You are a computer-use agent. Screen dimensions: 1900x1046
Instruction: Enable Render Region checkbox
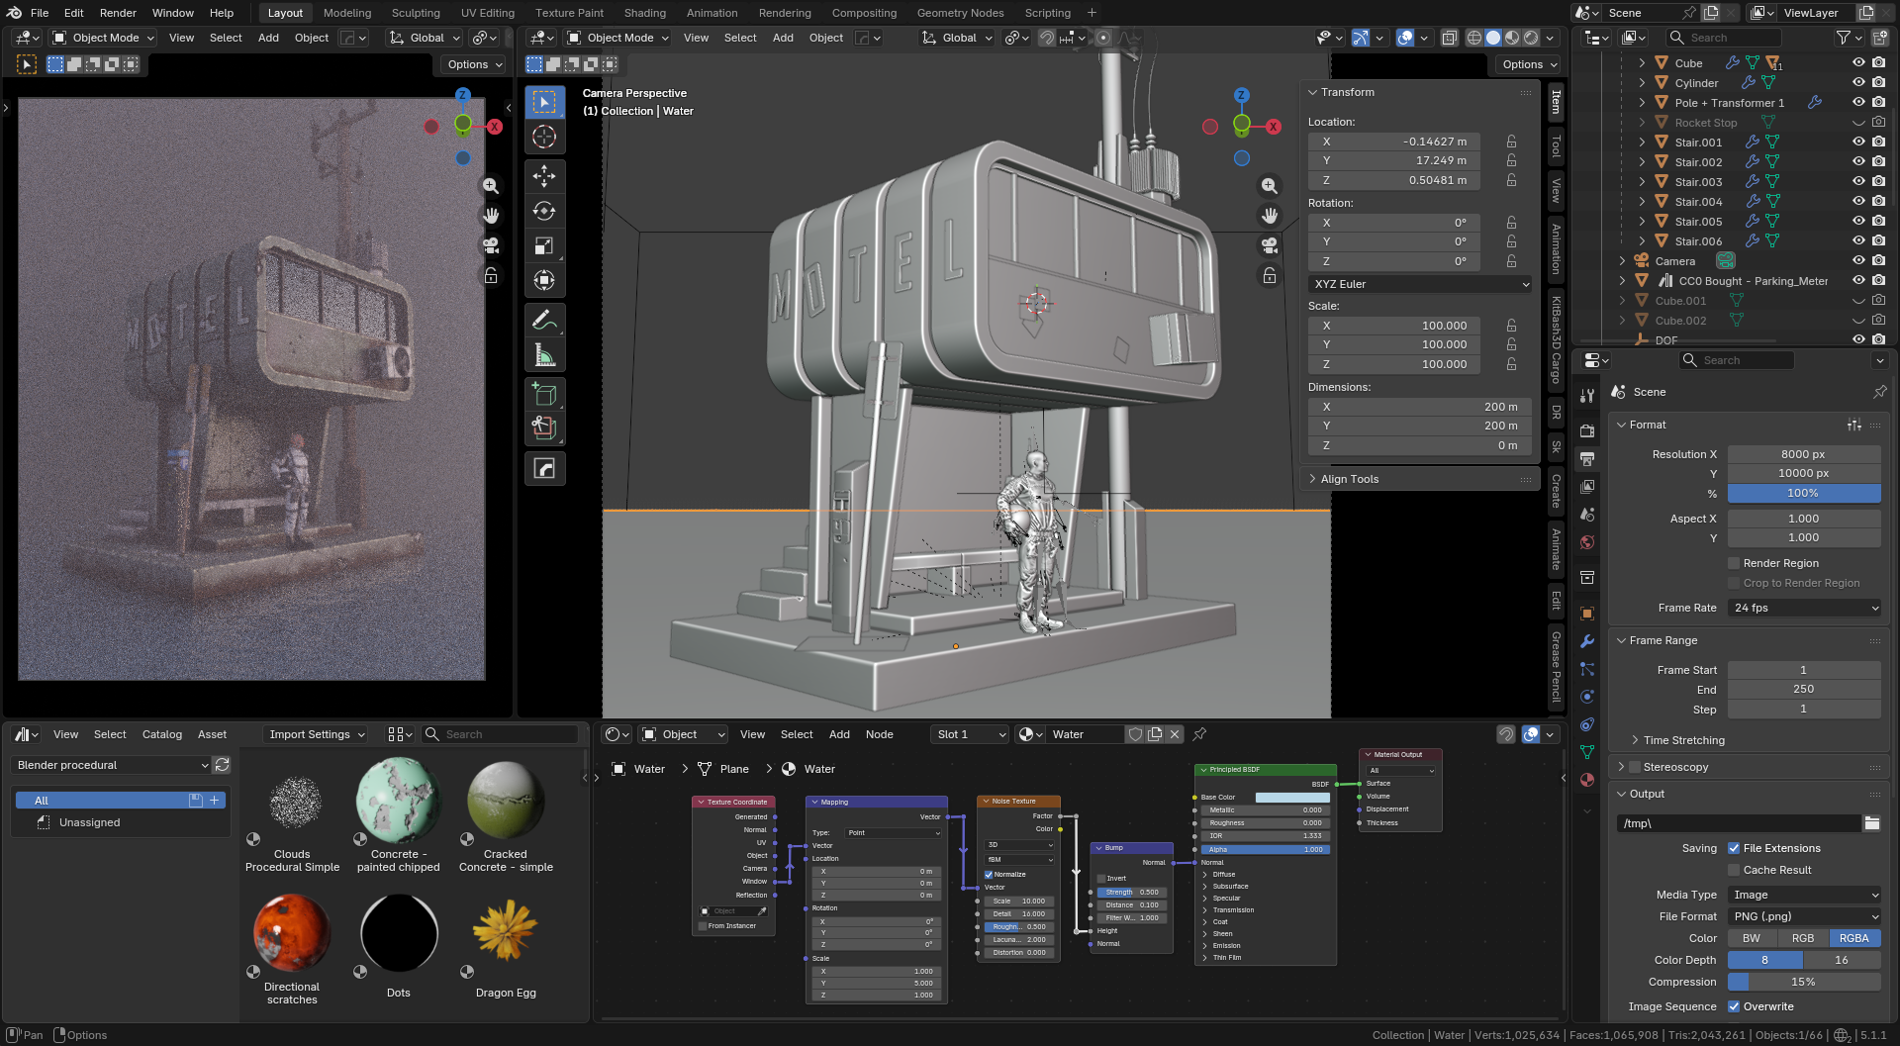(1734, 563)
